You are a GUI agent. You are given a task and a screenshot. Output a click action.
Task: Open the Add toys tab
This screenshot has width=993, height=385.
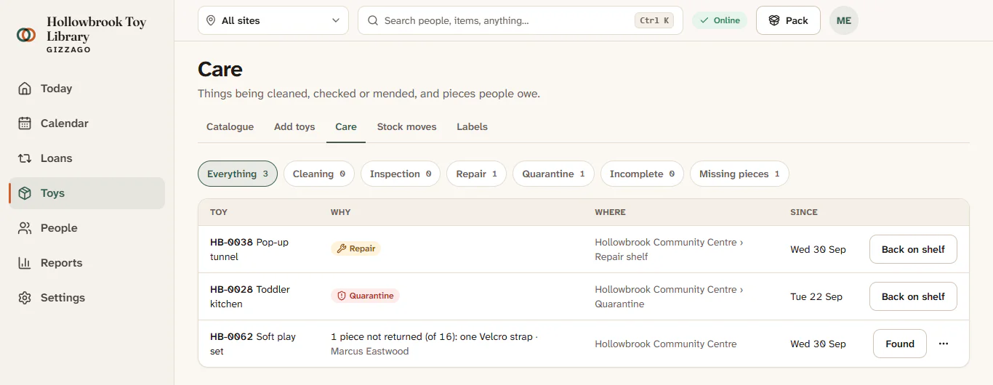[294, 126]
